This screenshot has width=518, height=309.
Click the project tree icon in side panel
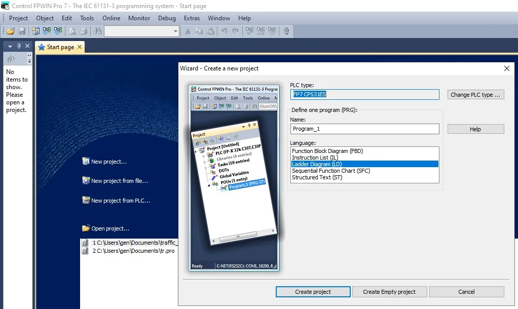click(11, 59)
